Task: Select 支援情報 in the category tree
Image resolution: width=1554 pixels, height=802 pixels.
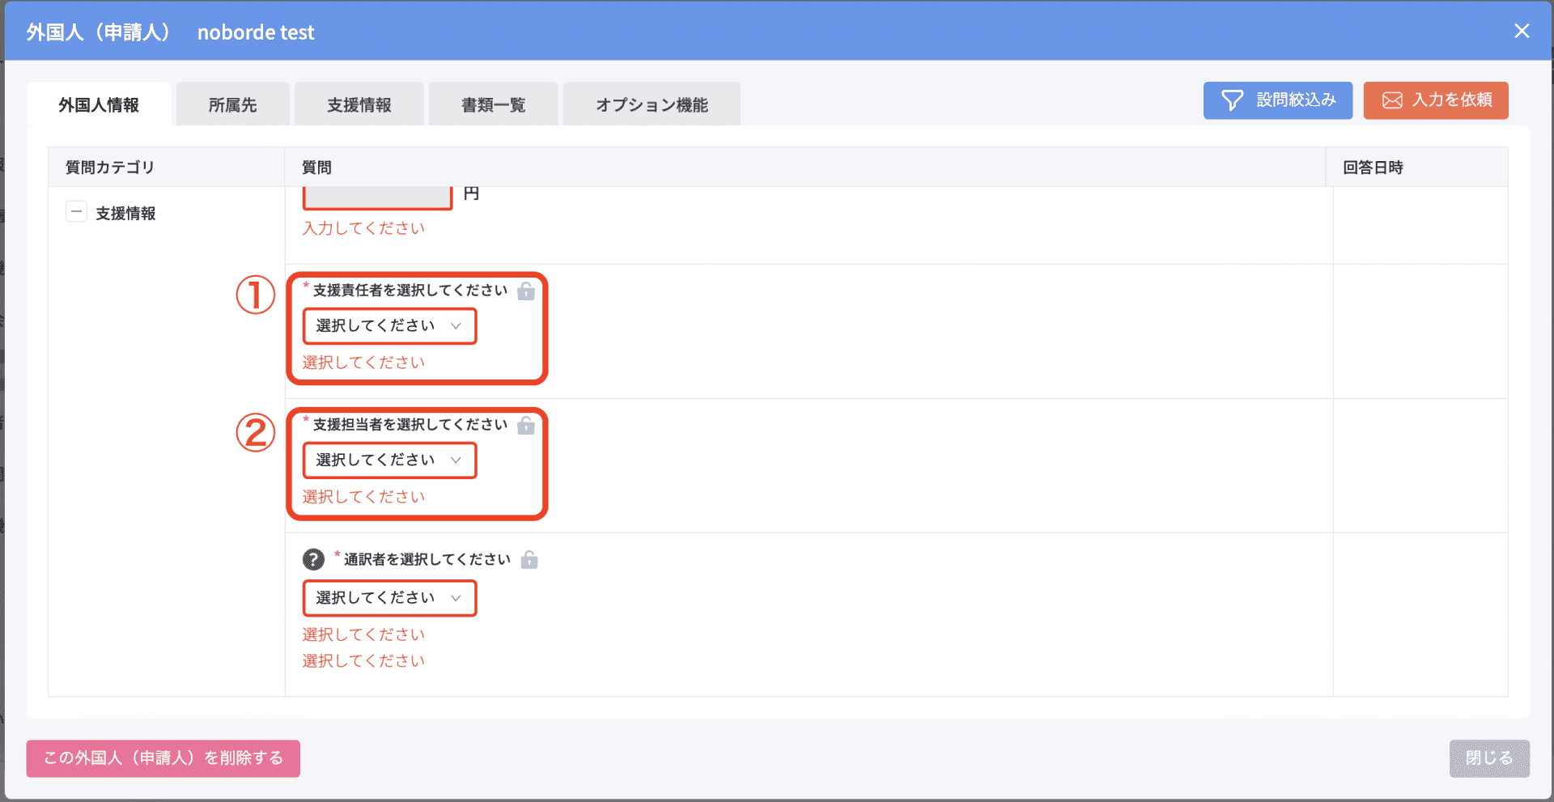Action: [x=125, y=214]
